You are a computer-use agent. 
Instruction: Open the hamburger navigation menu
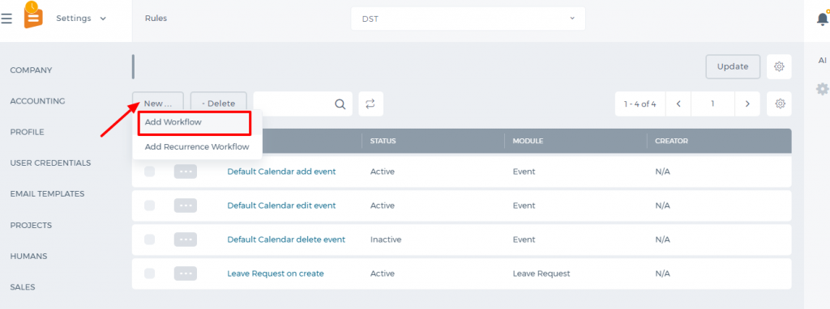coord(6,19)
